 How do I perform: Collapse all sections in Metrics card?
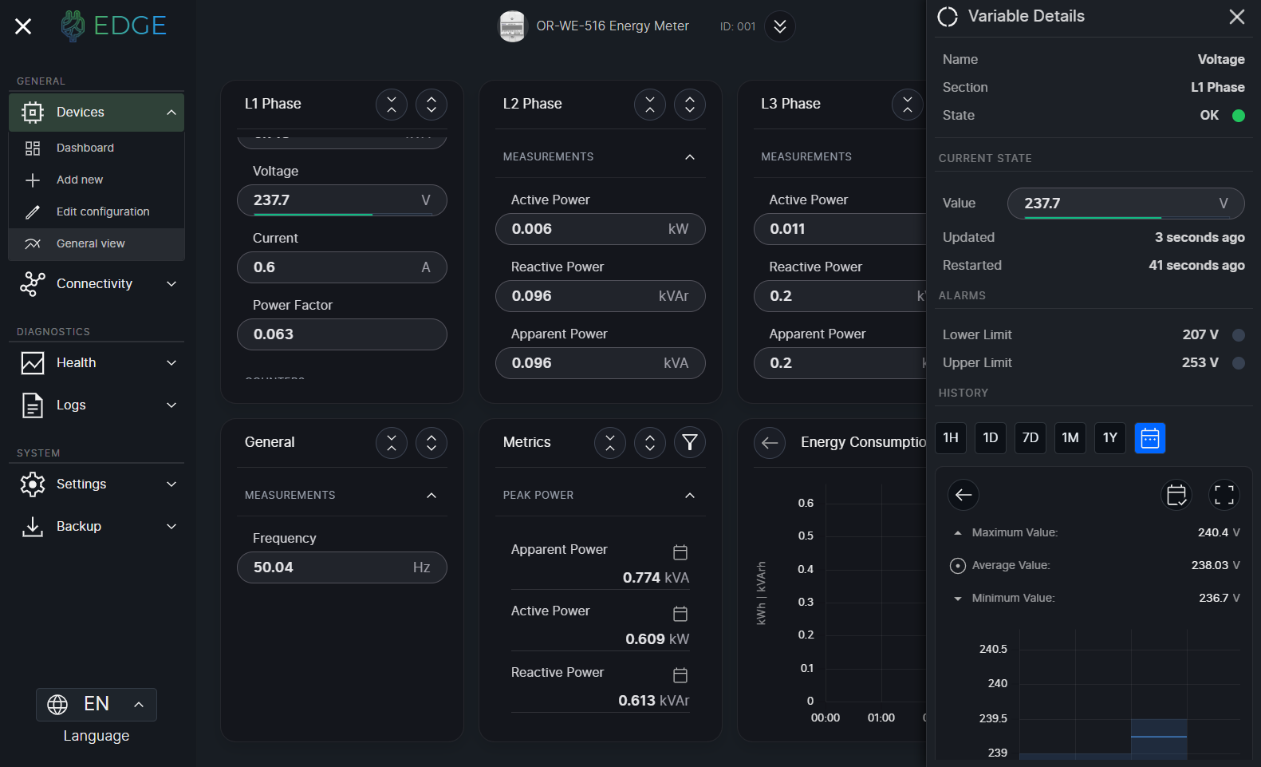tap(610, 443)
